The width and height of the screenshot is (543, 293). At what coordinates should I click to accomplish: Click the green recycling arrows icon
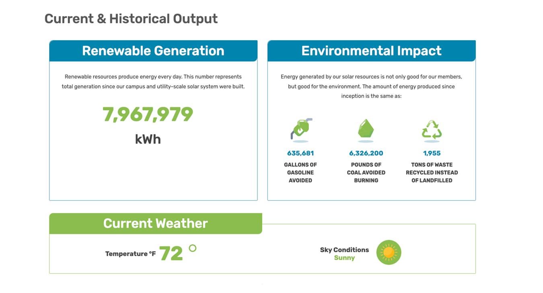432,130
